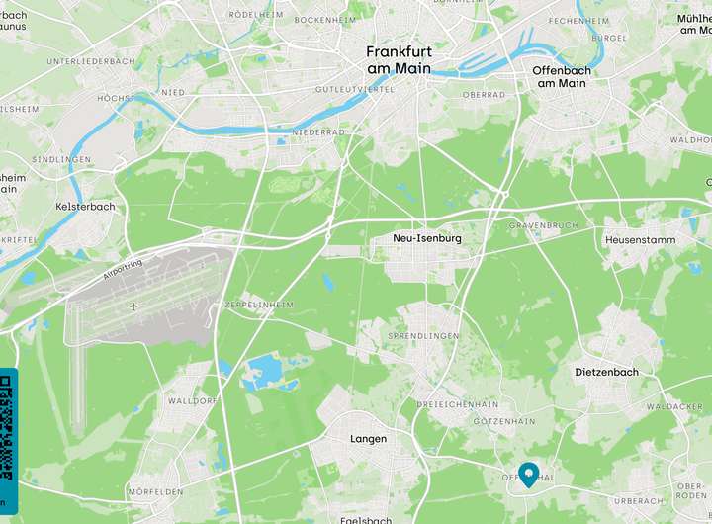Select the Sprendlingen district label
Viewport: 712px width, 524px height.
point(423,336)
